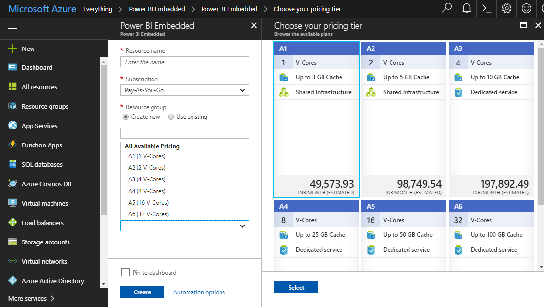This screenshot has height=307, width=544.
Task: Open the Cloud Shell icon in top bar
Action: (486, 8)
